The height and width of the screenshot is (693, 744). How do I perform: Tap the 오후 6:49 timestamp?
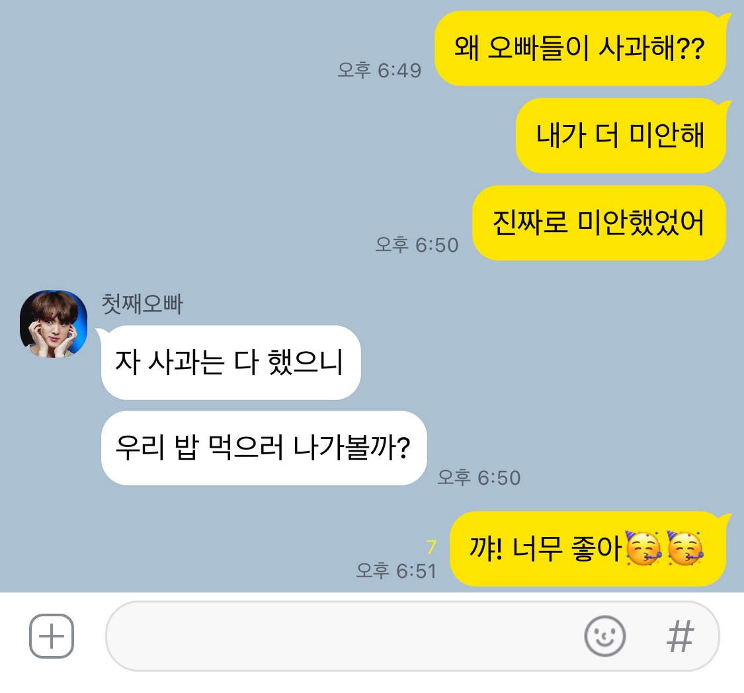click(x=379, y=70)
